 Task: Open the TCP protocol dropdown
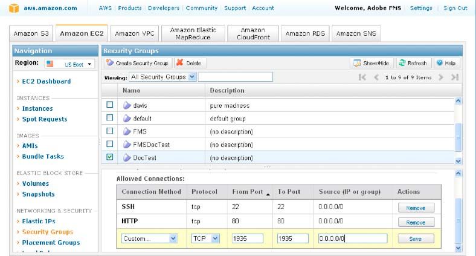pyautogui.click(x=205, y=238)
